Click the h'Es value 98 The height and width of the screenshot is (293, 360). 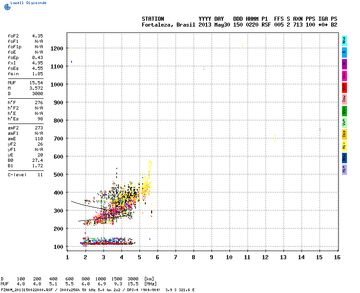(40, 119)
